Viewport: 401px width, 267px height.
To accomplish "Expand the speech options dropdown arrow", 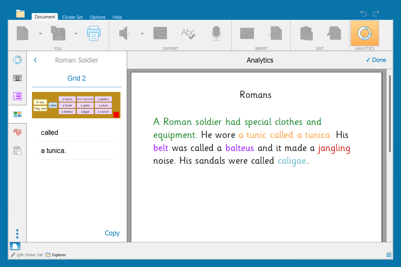I will click(142, 33).
